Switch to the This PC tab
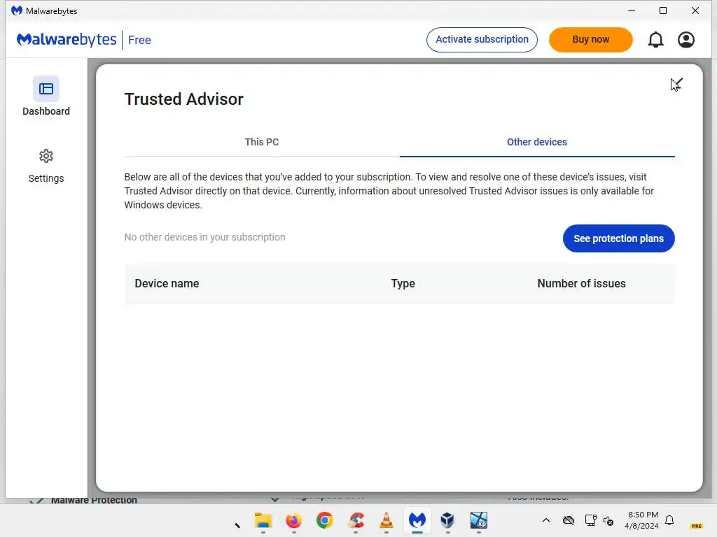 pyautogui.click(x=262, y=142)
